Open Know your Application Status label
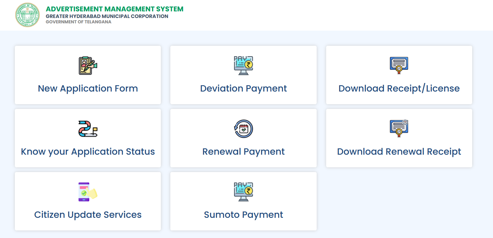 pyautogui.click(x=88, y=152)
